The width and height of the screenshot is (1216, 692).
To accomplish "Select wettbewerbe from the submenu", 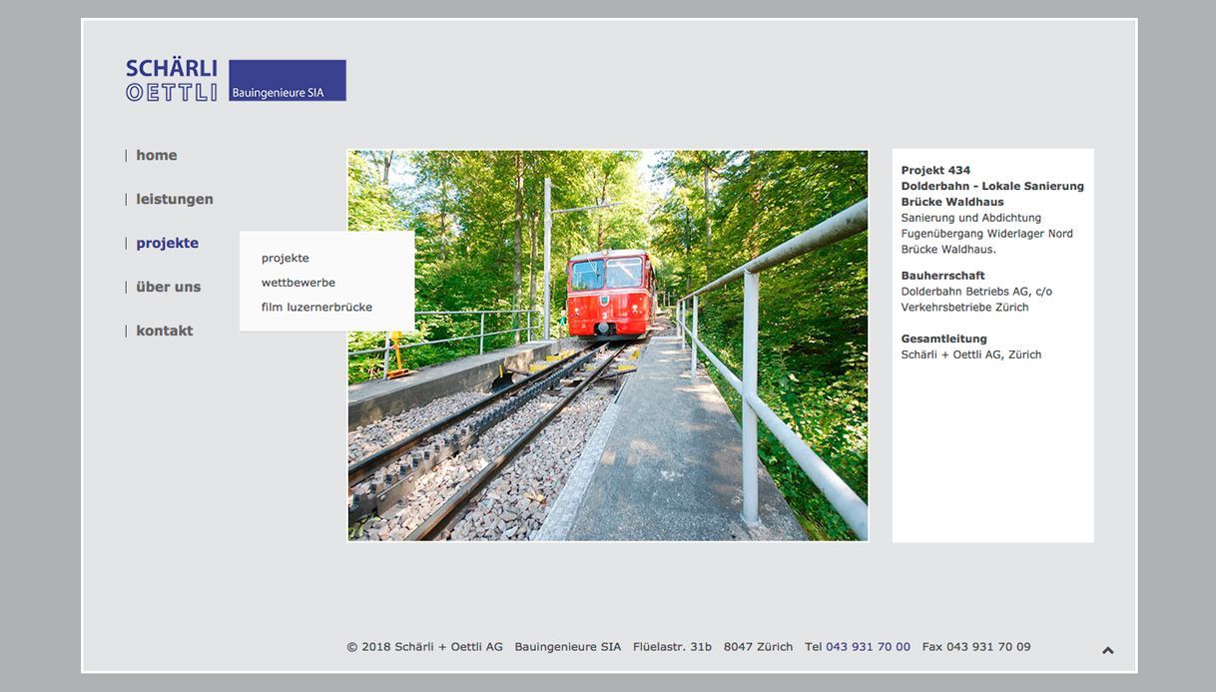I will click(x=298, y=282).
